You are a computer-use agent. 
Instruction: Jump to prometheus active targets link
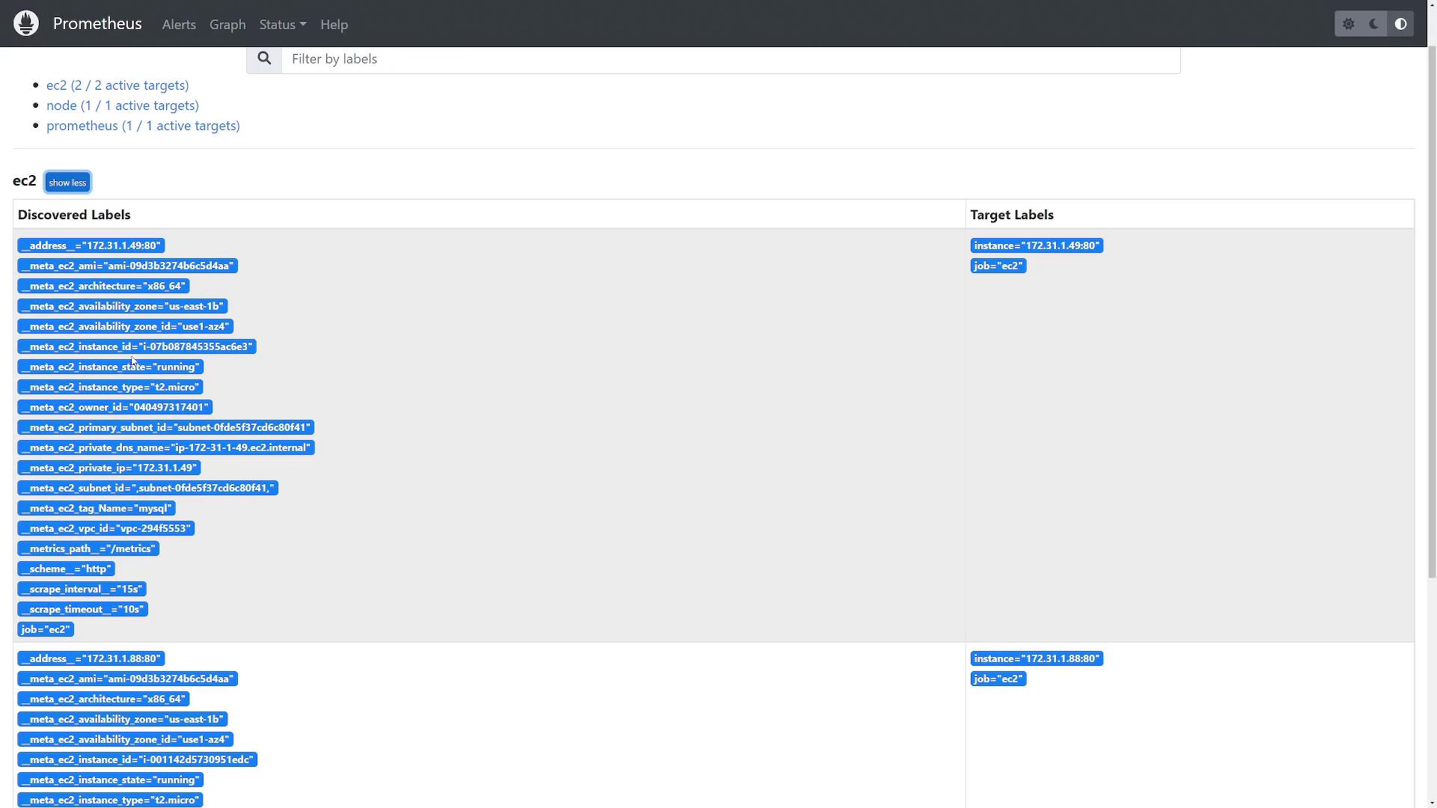coord(143,126)
